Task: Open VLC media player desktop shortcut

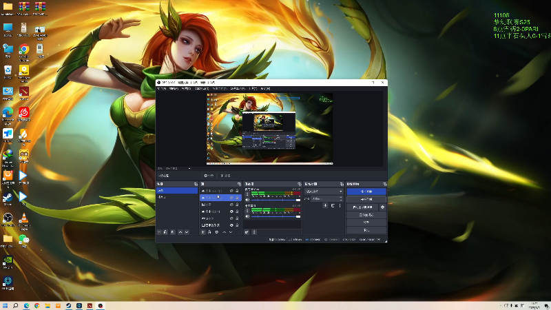Action: click(23, 220)
